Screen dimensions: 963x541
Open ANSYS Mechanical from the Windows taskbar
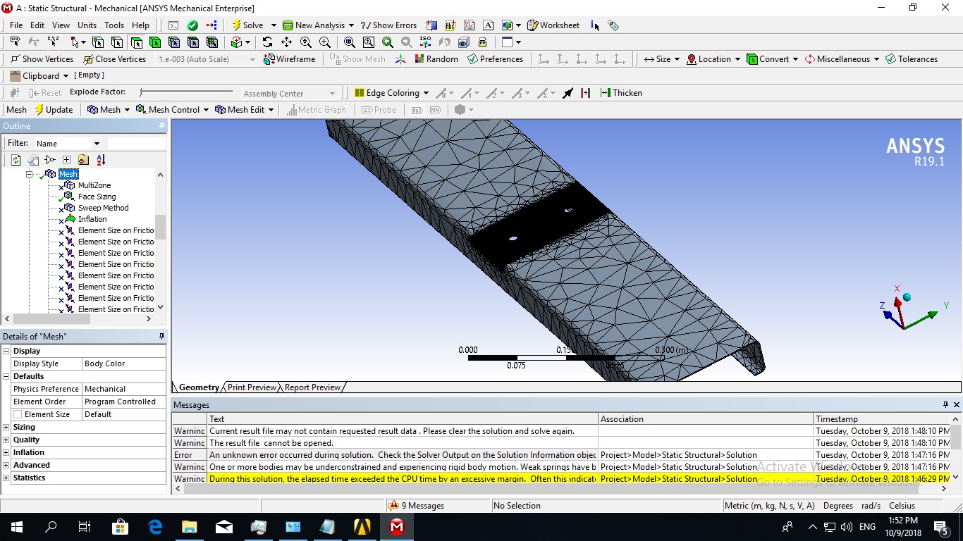point(397,526)
